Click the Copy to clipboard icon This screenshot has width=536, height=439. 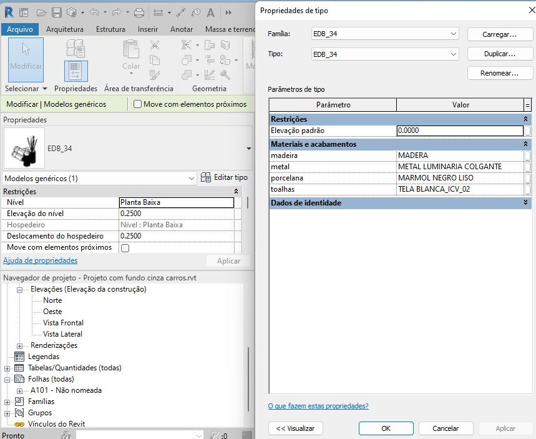point(155,60)
